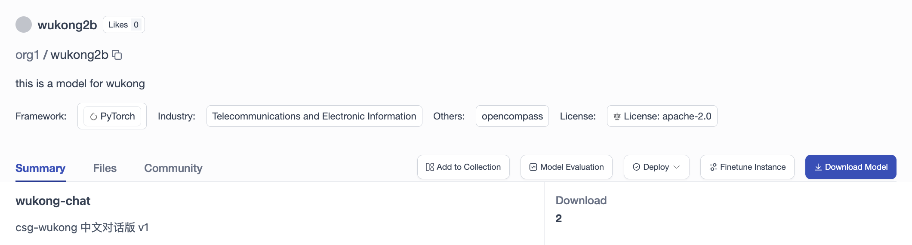This screenshot has width=912, height=245.
Task: Click the license scale icon
Action: point(617,116)
